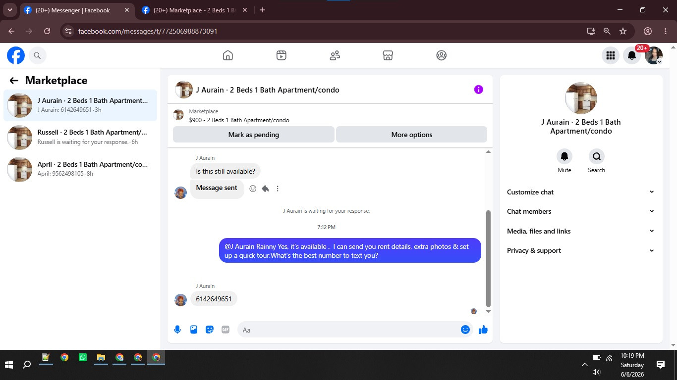Attach a photo using the image icon
Viewport: 677px width, 380px height.
194,330
